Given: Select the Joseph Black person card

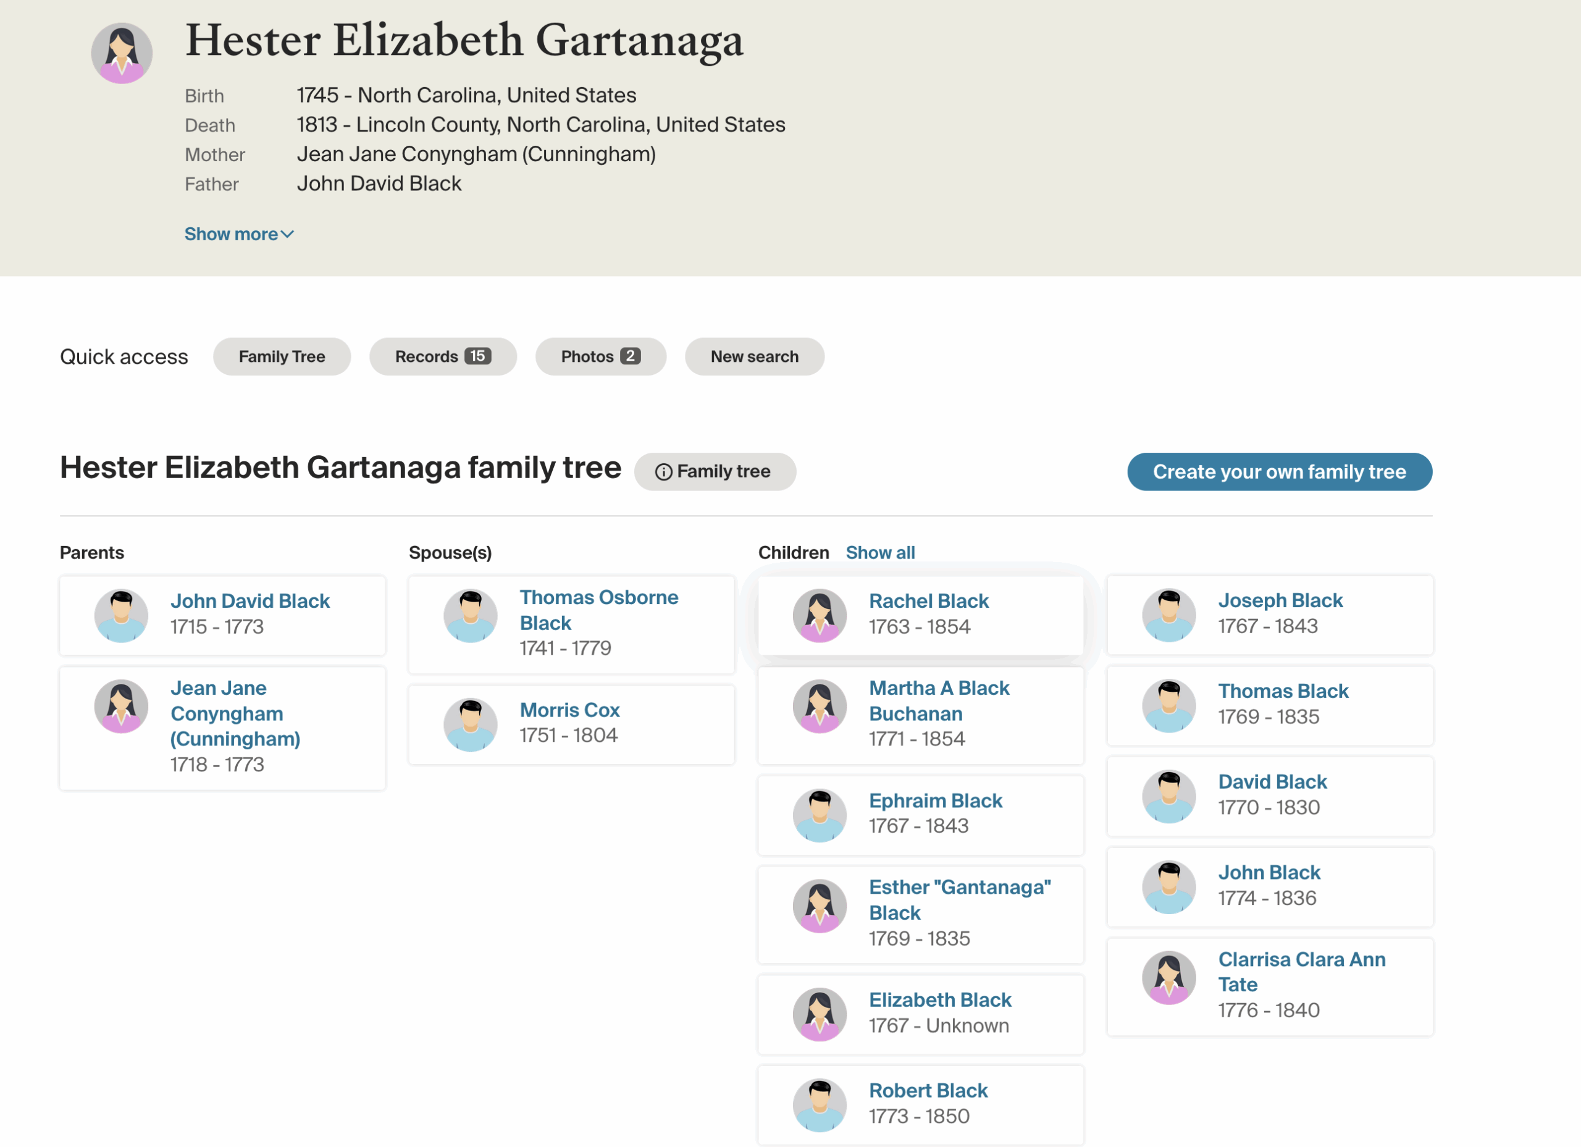Looking at the screenshot, I should 1269,615.
